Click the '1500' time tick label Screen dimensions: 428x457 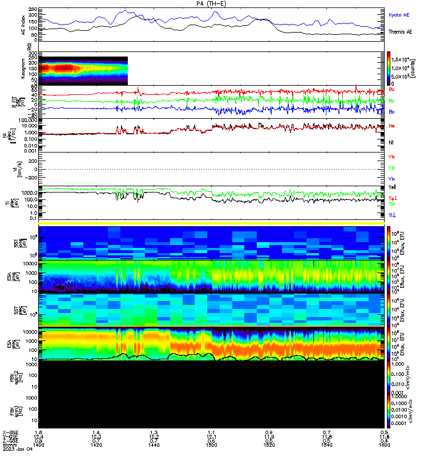pos(211,445)
